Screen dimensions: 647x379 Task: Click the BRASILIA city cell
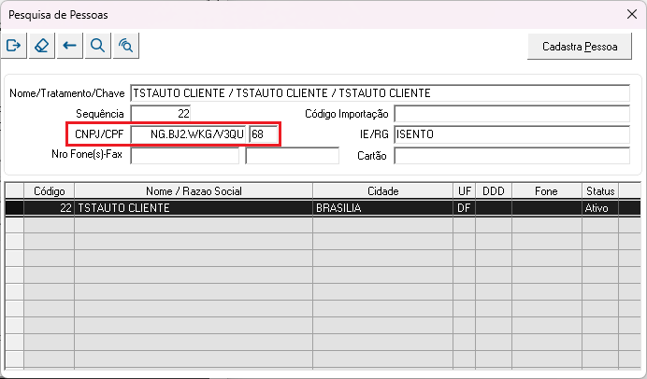click(383, 208)
